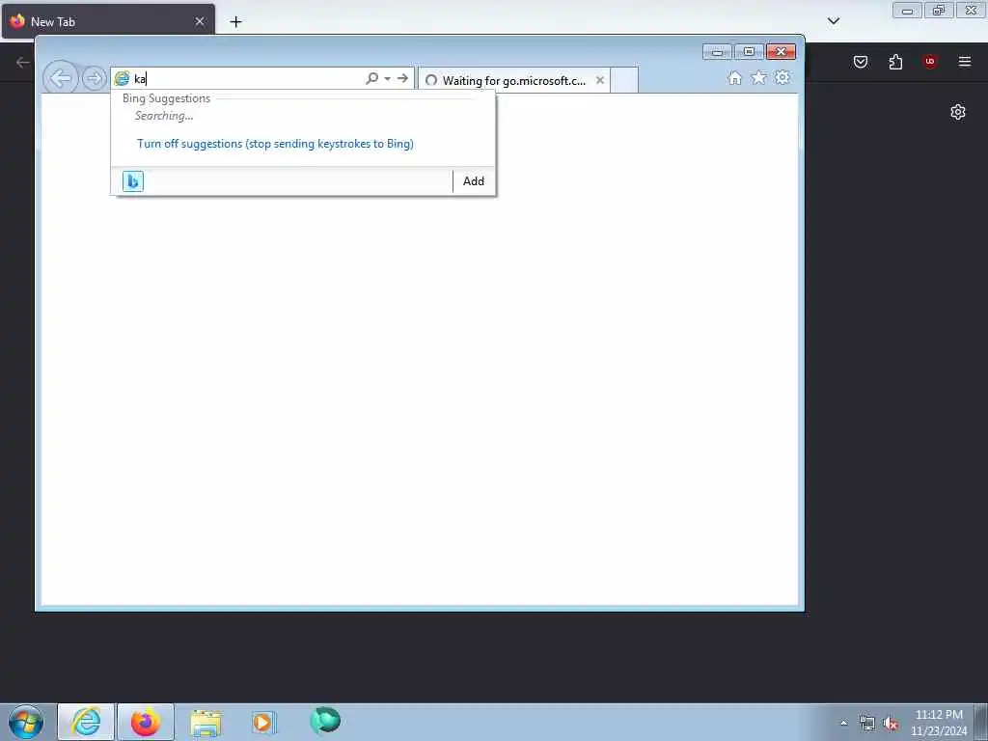Viewport: 988px width, 741px height.
Task: Open a new Firefox tab with plus
Action: click(235, 22)
